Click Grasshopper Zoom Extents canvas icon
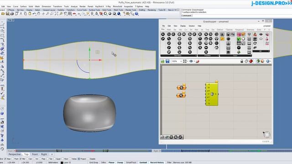 (x=185, y=61)
